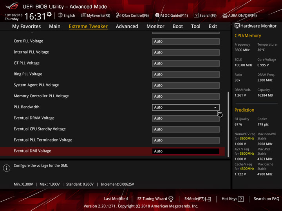Viewport: 282px width, 211px height.
Task: Select the GT PLL Voltage label
Action: pyautogui.click(x=27, y=63)
